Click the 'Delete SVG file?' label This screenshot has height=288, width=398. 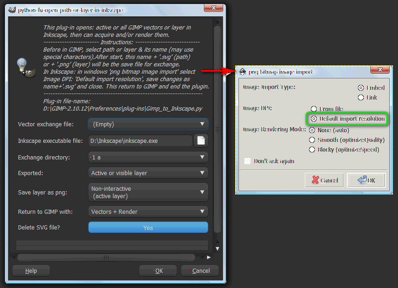pyautogui.click(x=39, y=228)
